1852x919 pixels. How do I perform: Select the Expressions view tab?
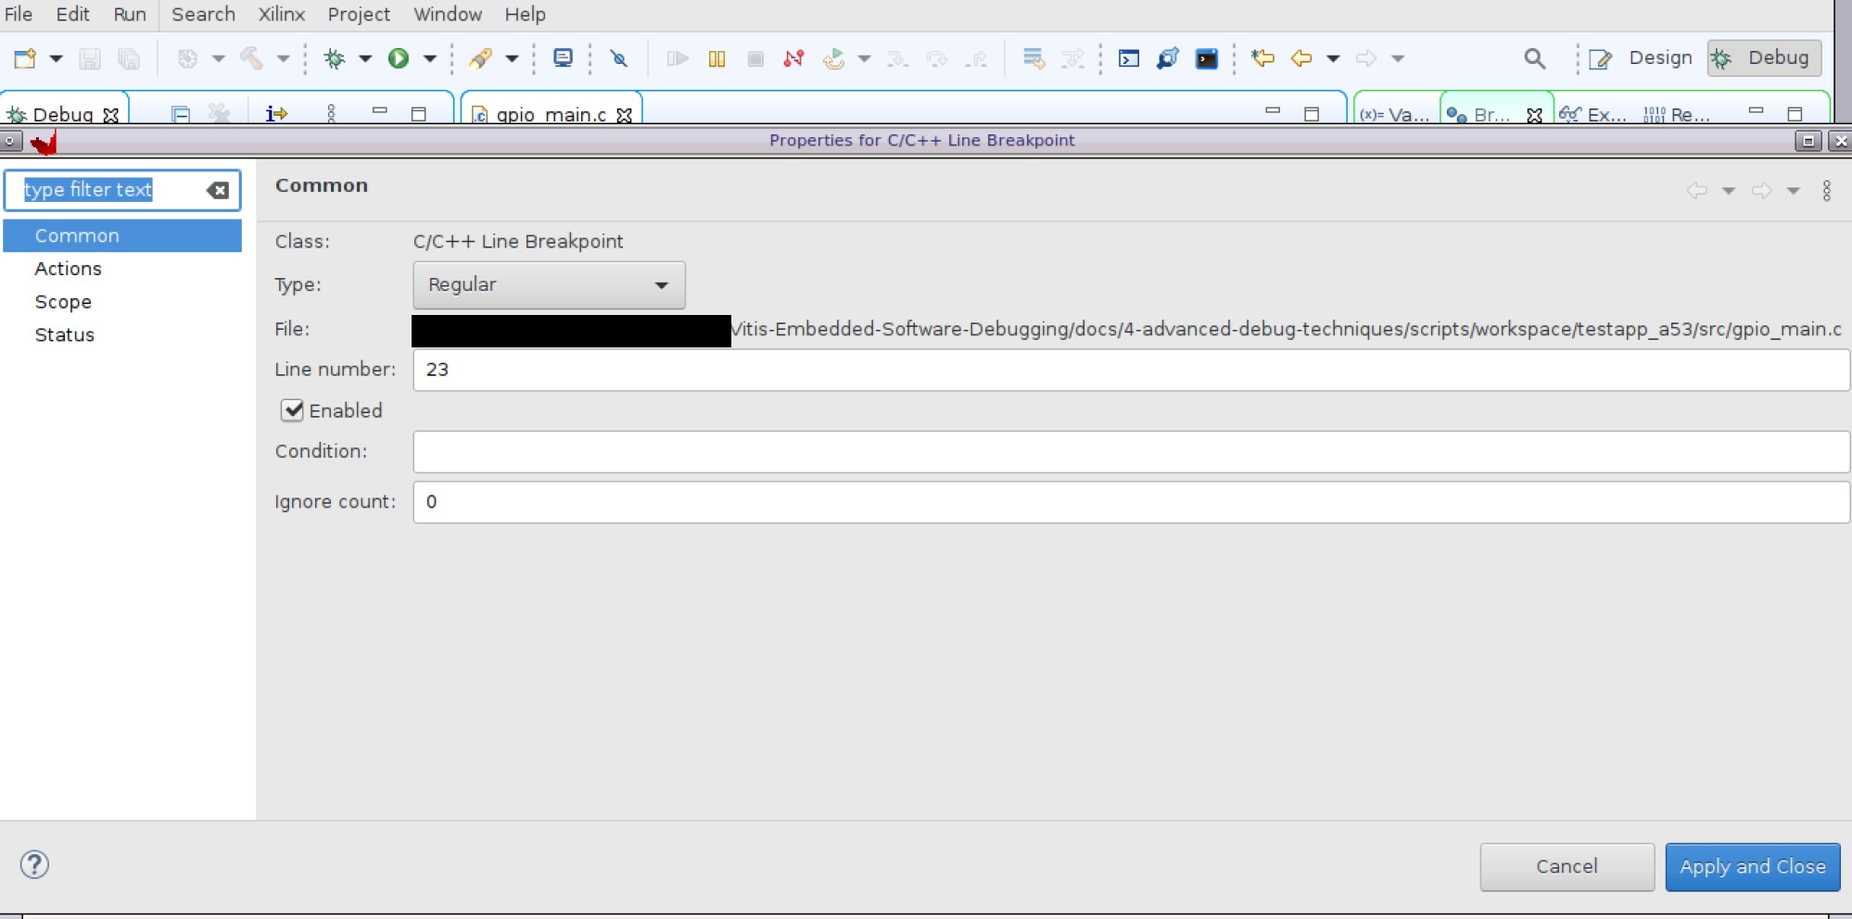coord(1592,114)
